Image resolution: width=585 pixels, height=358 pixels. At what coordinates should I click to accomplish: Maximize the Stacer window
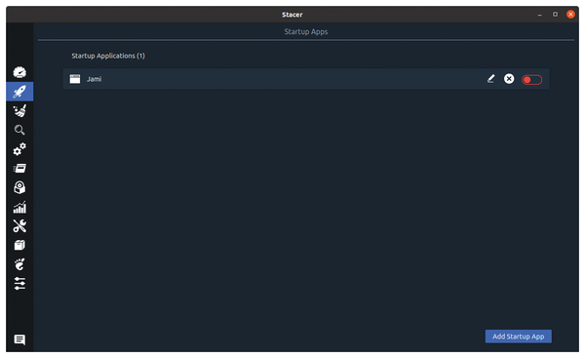tap(555, 15)
